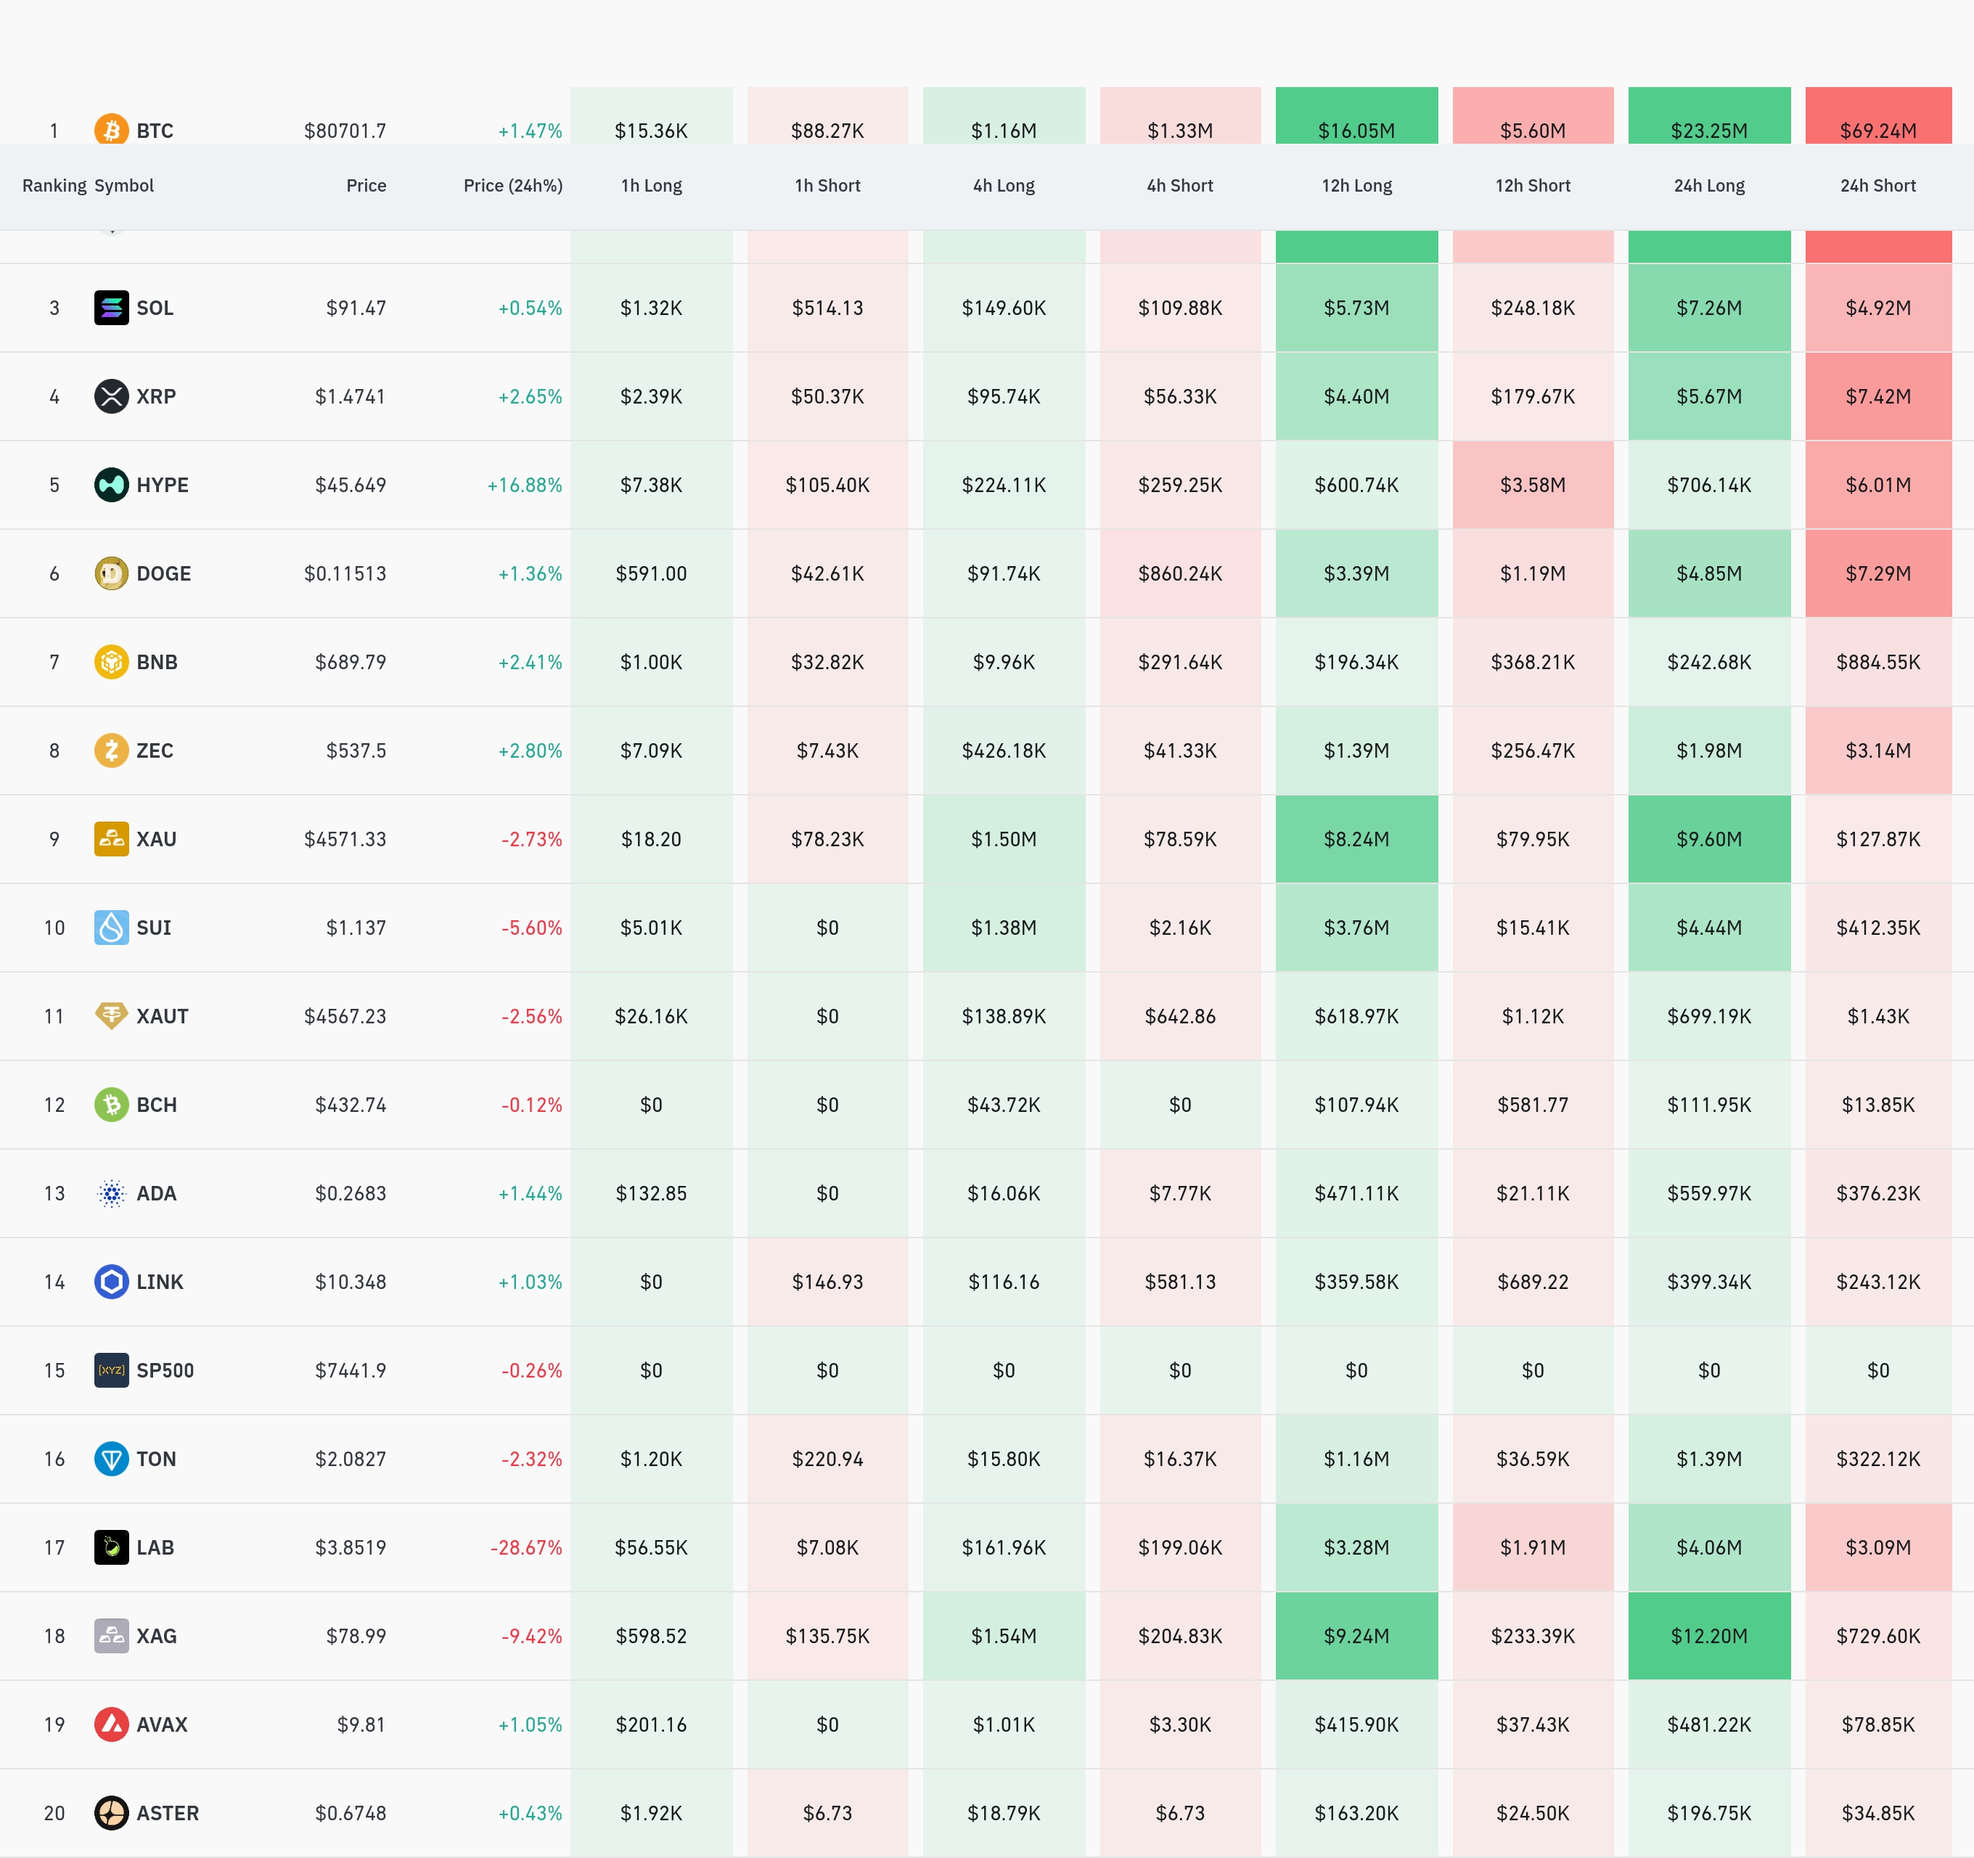Open the DOGE symbol name link
1974x1858 pixels.
point(164,573)
